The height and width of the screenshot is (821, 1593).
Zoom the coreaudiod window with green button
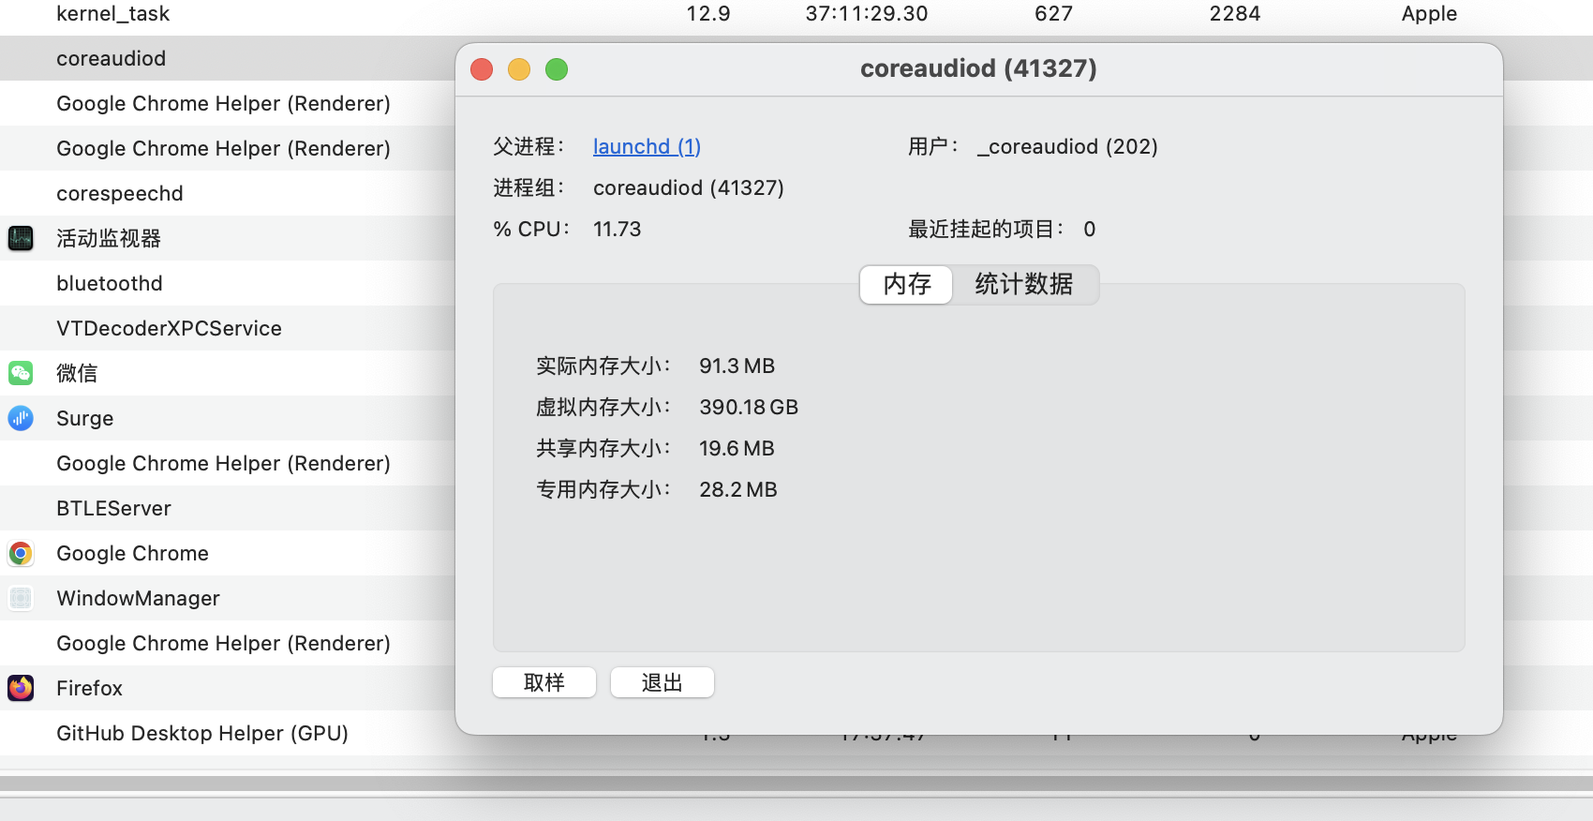pos(557,69)
